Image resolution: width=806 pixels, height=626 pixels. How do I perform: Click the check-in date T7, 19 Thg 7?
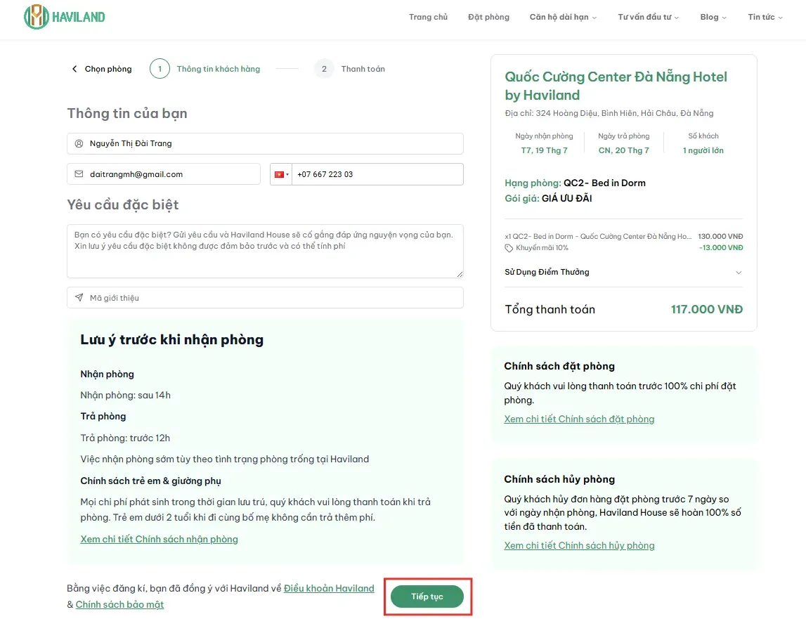[545, 150]
